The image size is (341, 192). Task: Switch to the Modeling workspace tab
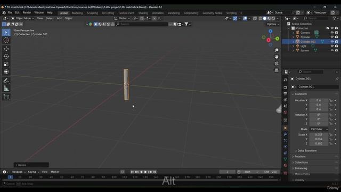click(77, 13)
